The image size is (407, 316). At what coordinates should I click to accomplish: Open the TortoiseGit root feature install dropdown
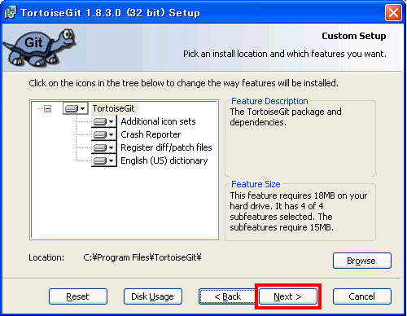pos(76,108)
